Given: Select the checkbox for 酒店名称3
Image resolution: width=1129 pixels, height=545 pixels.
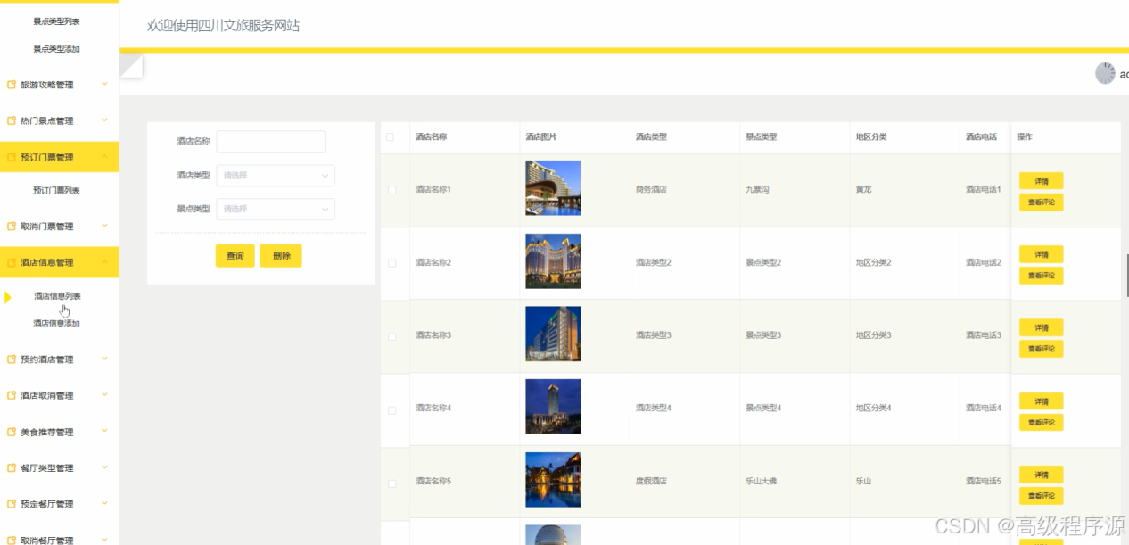Looking at the screenshot, I should point(391,336).
